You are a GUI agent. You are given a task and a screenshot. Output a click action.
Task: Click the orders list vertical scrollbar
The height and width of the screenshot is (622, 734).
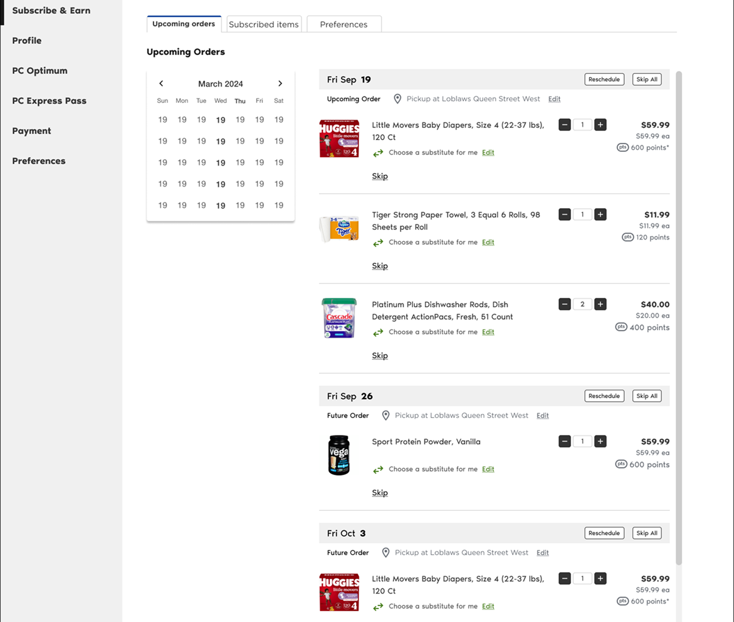(678, 318)
